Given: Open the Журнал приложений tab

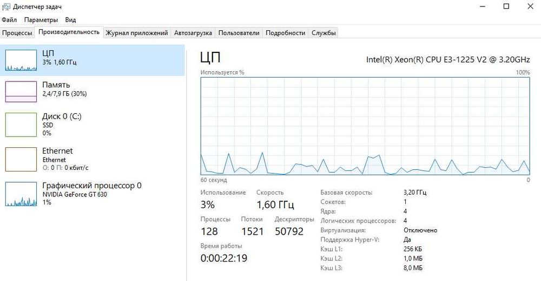Looking at the screenshot, I should pyautogui.click(x=137, y=33).
